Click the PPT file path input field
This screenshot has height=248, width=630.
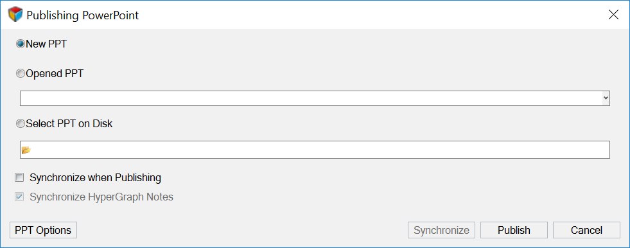pyautogui.click(x=315, y=150)
